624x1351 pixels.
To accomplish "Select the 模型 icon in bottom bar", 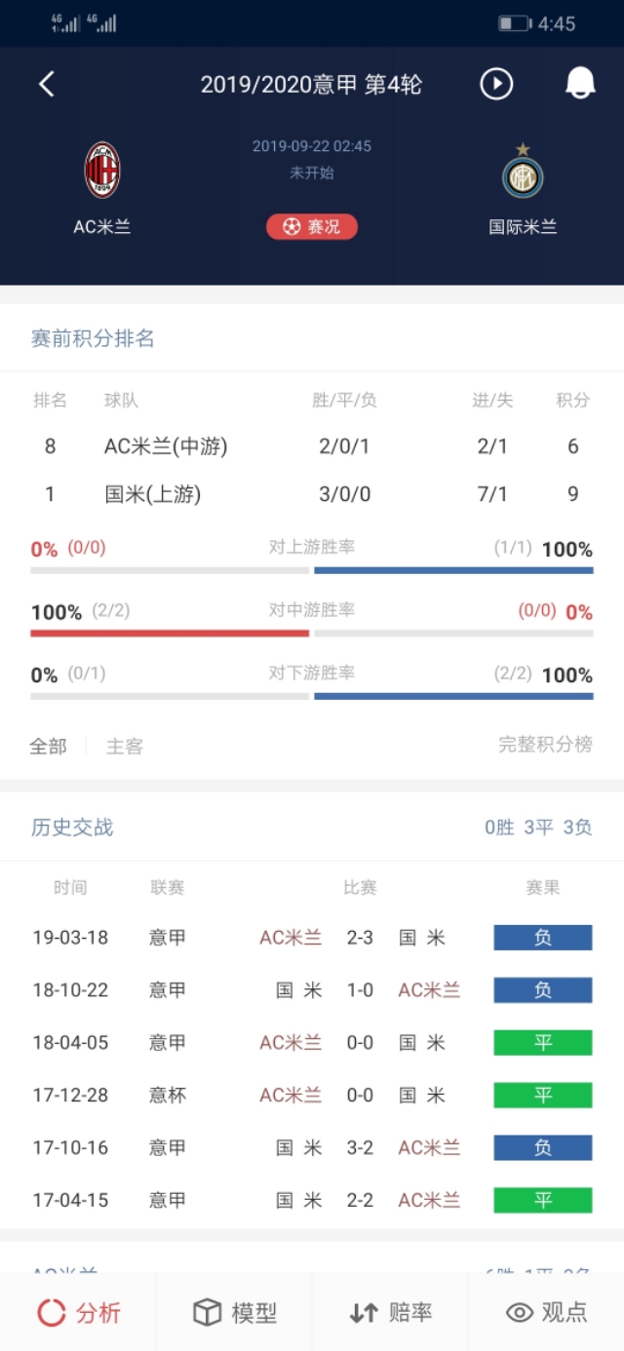I will pos(235,1311).
